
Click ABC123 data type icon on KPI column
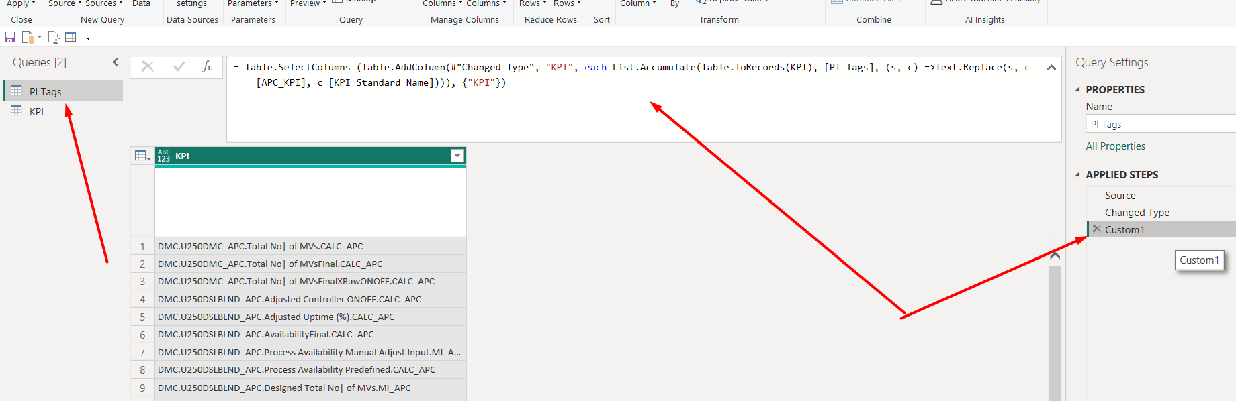pyautogui.click(x=164, y=156)
